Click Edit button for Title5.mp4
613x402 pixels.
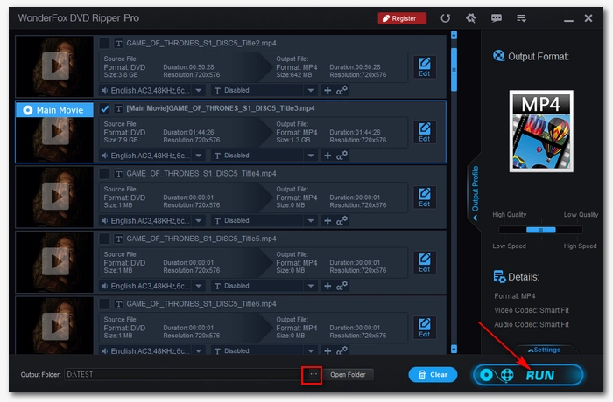click(x=425, y=263)
